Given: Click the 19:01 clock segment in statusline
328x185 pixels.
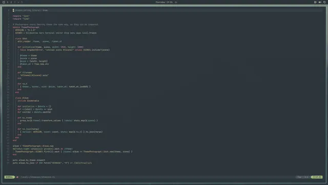Looking at the screenshot, I should [x=317, y=177].
